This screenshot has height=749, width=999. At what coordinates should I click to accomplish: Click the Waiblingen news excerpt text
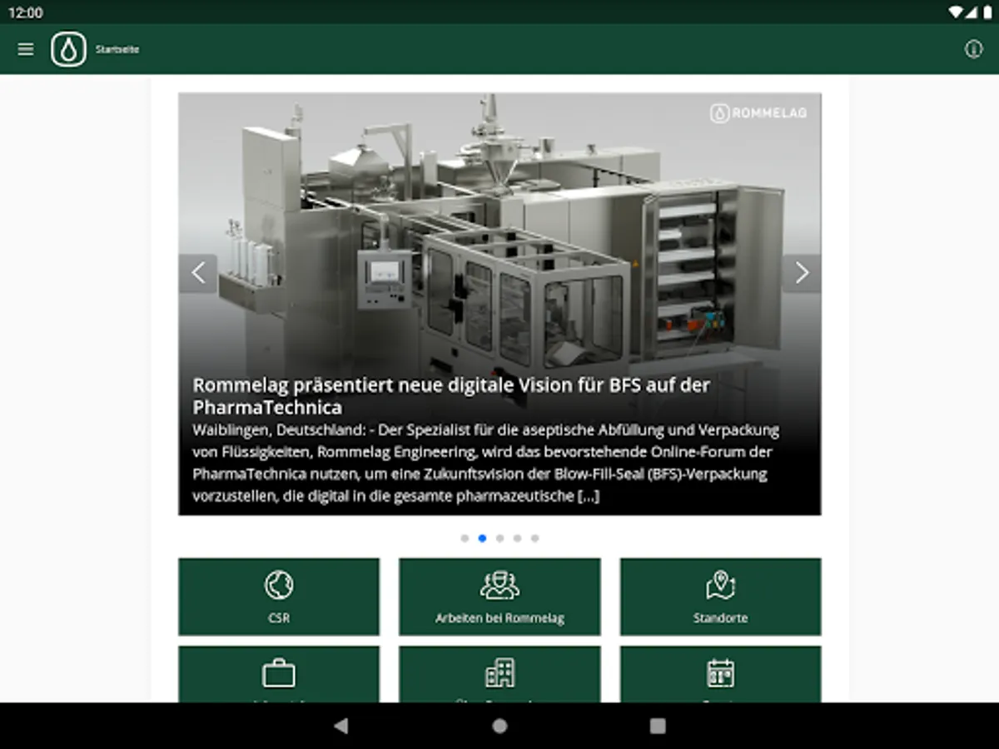(x=485, y=464)
